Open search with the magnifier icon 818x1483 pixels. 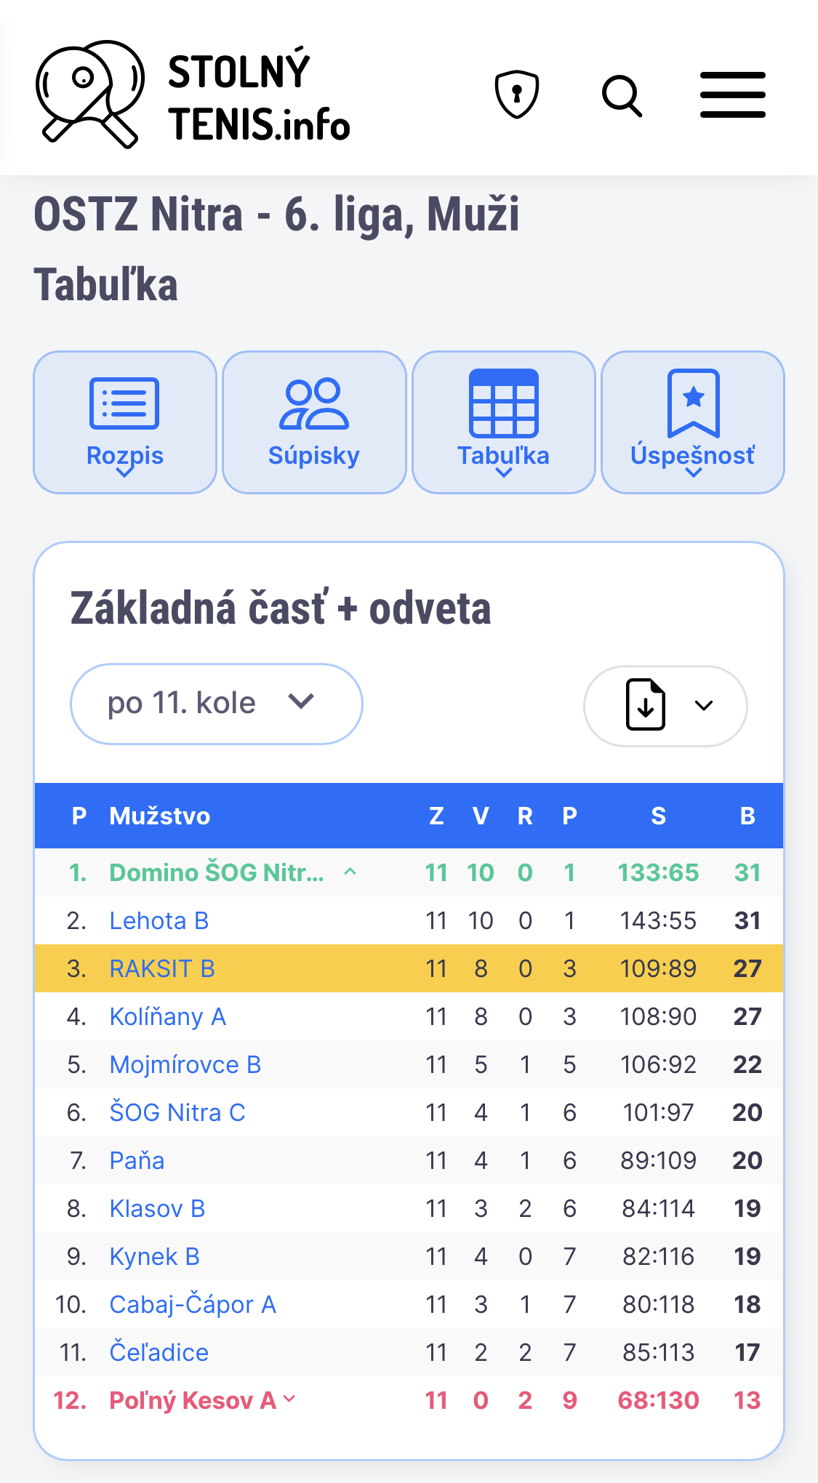pos(622,95)
